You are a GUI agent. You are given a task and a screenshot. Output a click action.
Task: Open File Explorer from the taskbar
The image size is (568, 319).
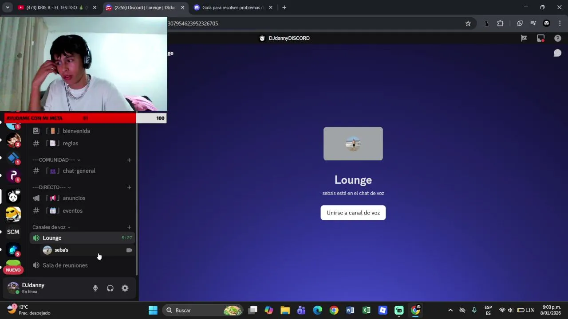285,310
